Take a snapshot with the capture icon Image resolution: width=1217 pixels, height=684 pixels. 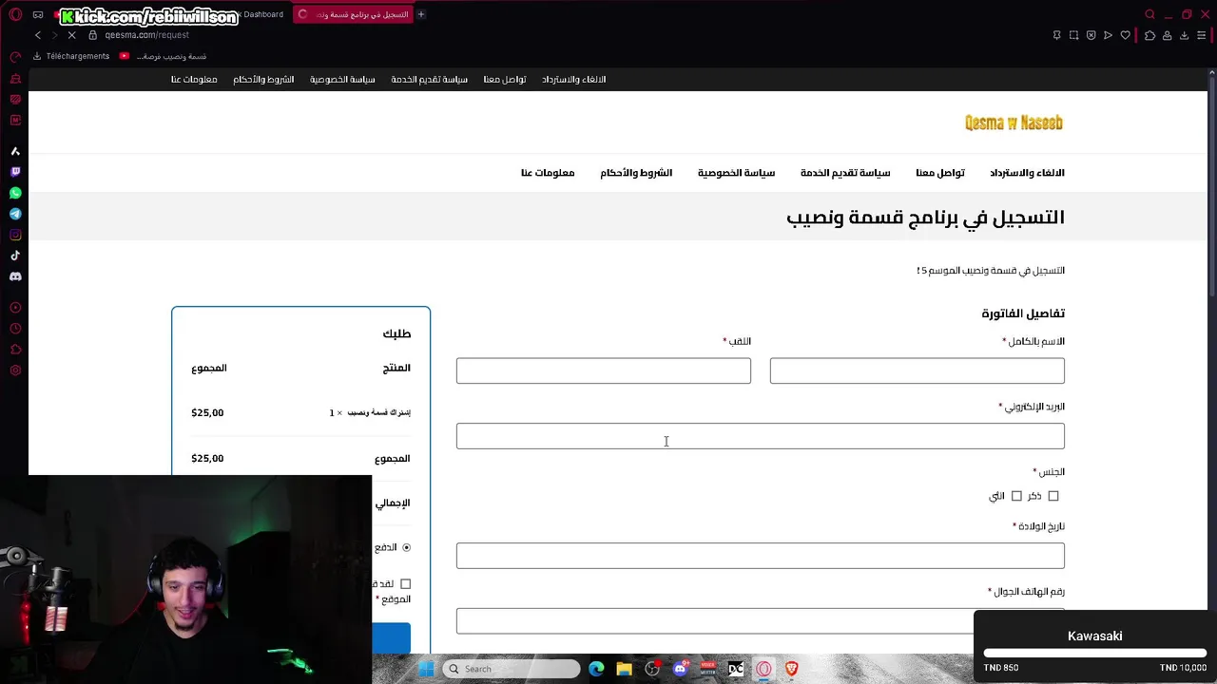click(x=1073, y=35)
